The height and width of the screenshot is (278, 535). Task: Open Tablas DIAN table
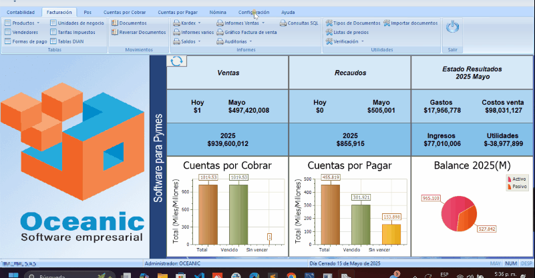pos(69,41)
